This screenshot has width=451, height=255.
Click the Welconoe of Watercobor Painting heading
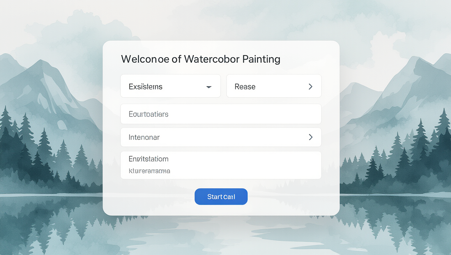click(201, 59)
